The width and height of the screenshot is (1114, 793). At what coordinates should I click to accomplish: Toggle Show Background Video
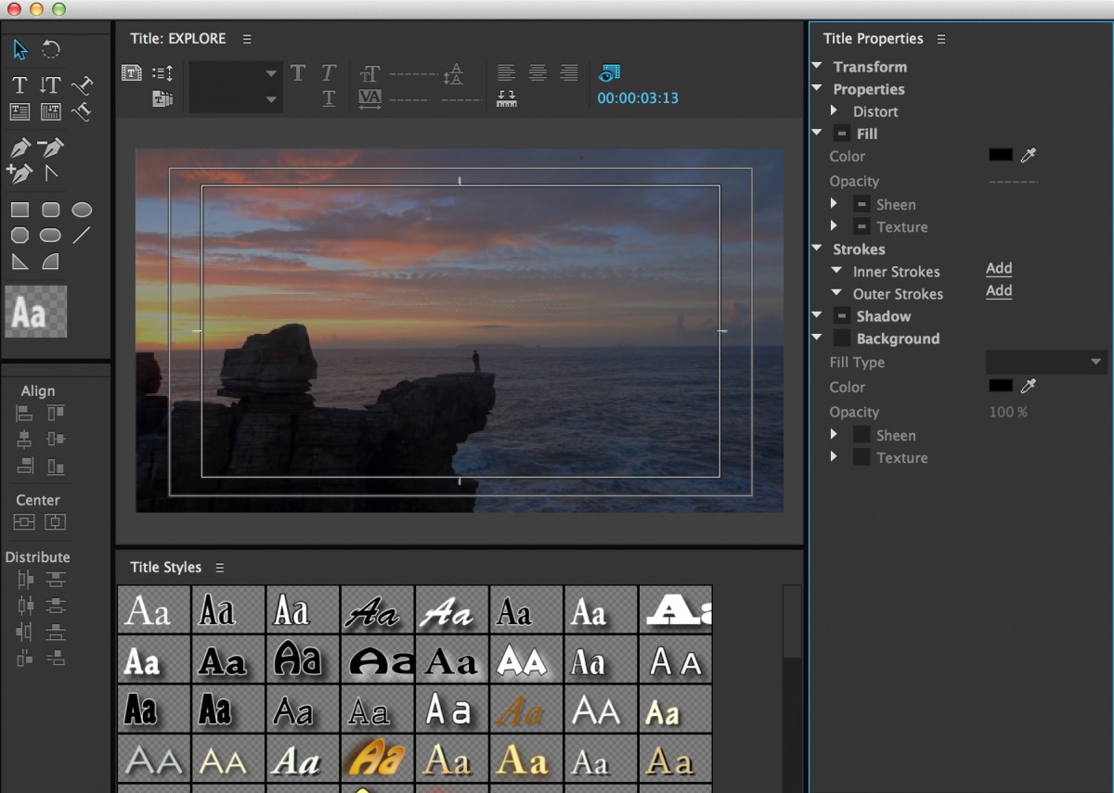pos(608,72)
